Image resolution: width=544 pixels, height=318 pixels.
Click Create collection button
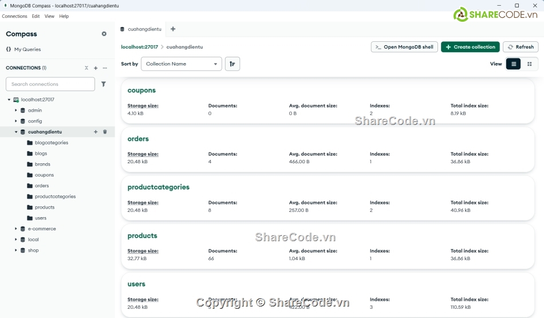point(470,47)
